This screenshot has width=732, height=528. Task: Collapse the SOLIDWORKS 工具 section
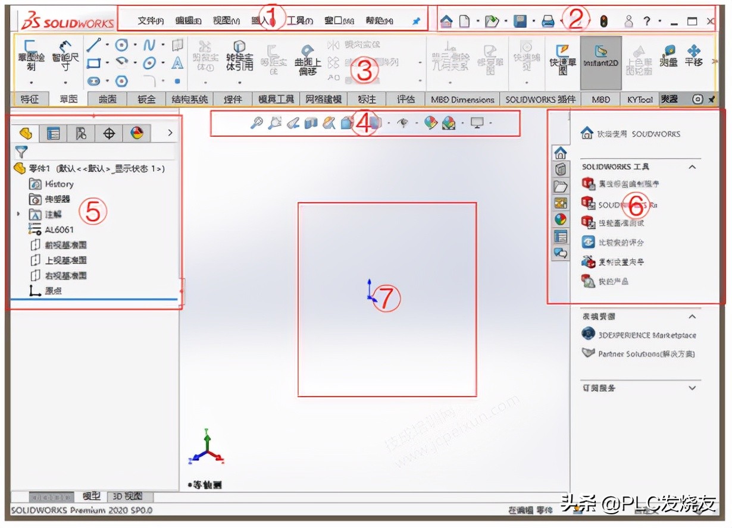(x=692, y=167)
